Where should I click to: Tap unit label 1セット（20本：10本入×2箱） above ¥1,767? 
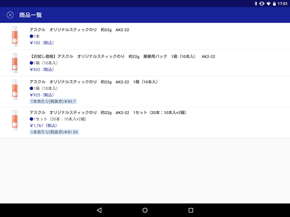tap(60, 119)
